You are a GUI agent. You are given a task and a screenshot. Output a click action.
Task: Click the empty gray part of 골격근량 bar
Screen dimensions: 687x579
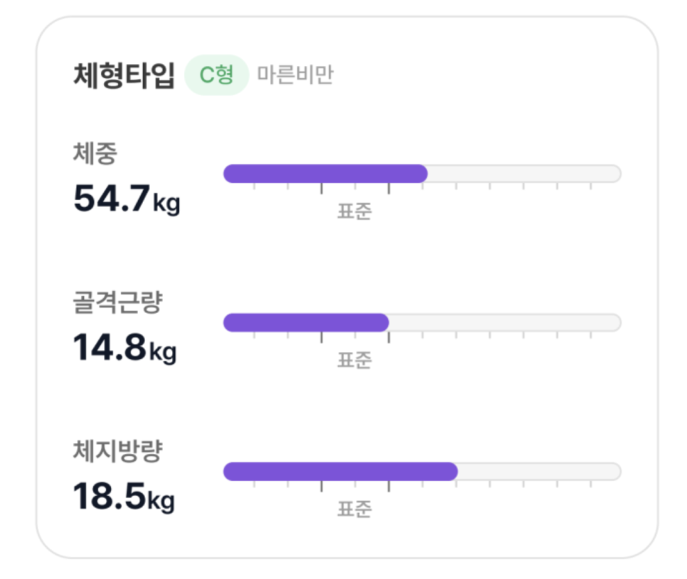[505, 323]
